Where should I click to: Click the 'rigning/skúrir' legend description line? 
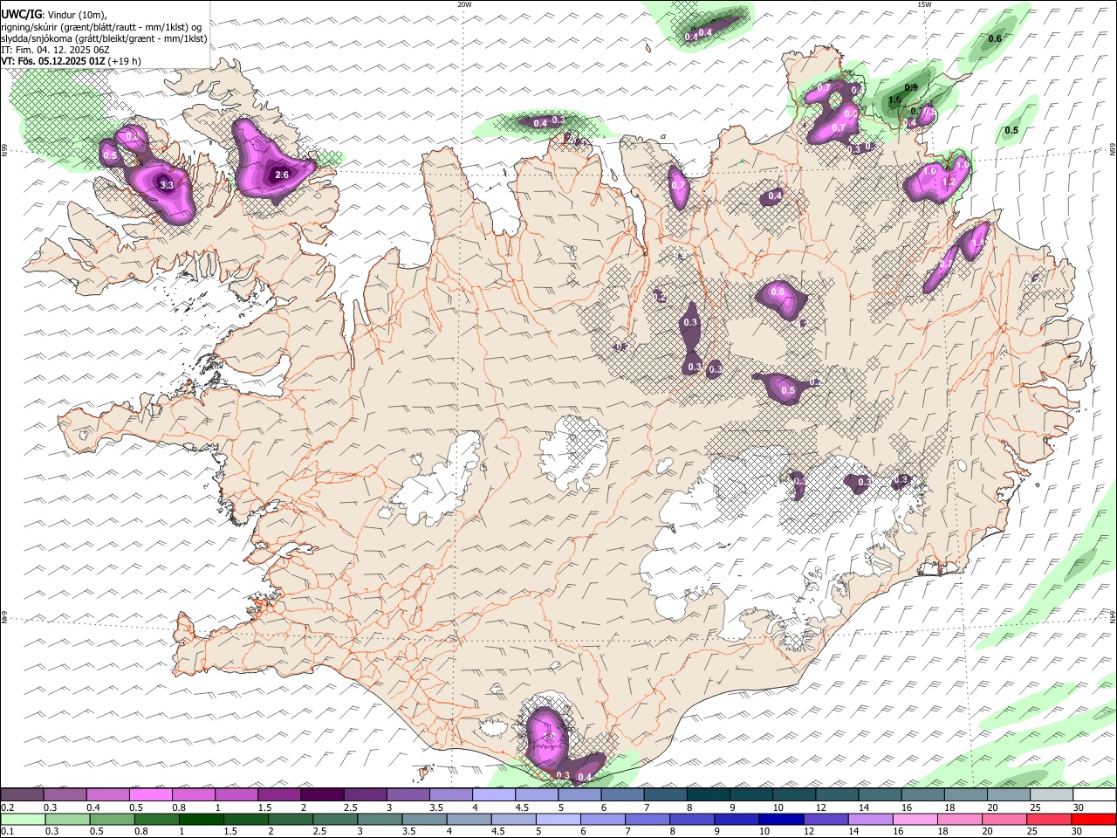click(102, 26)
